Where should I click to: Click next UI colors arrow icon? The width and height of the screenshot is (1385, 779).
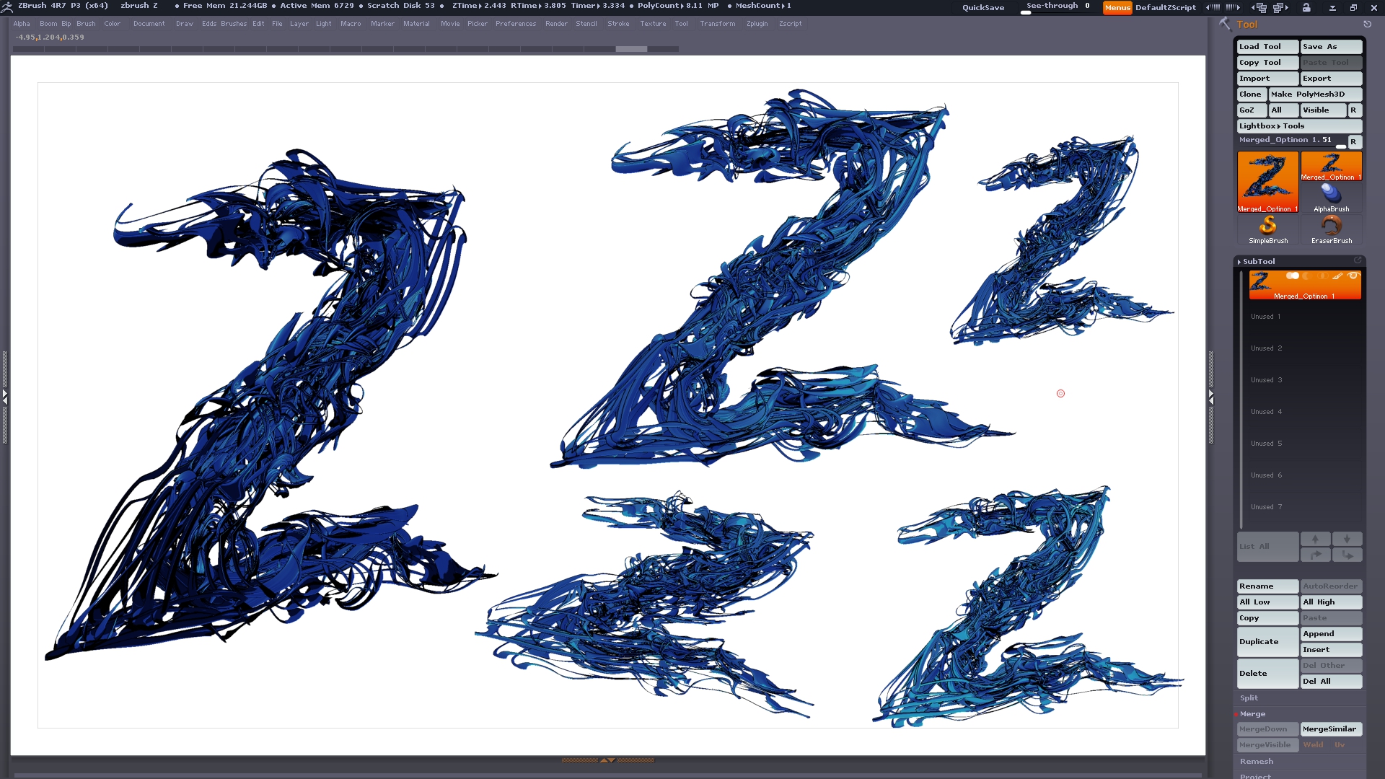pos(1233,7)
